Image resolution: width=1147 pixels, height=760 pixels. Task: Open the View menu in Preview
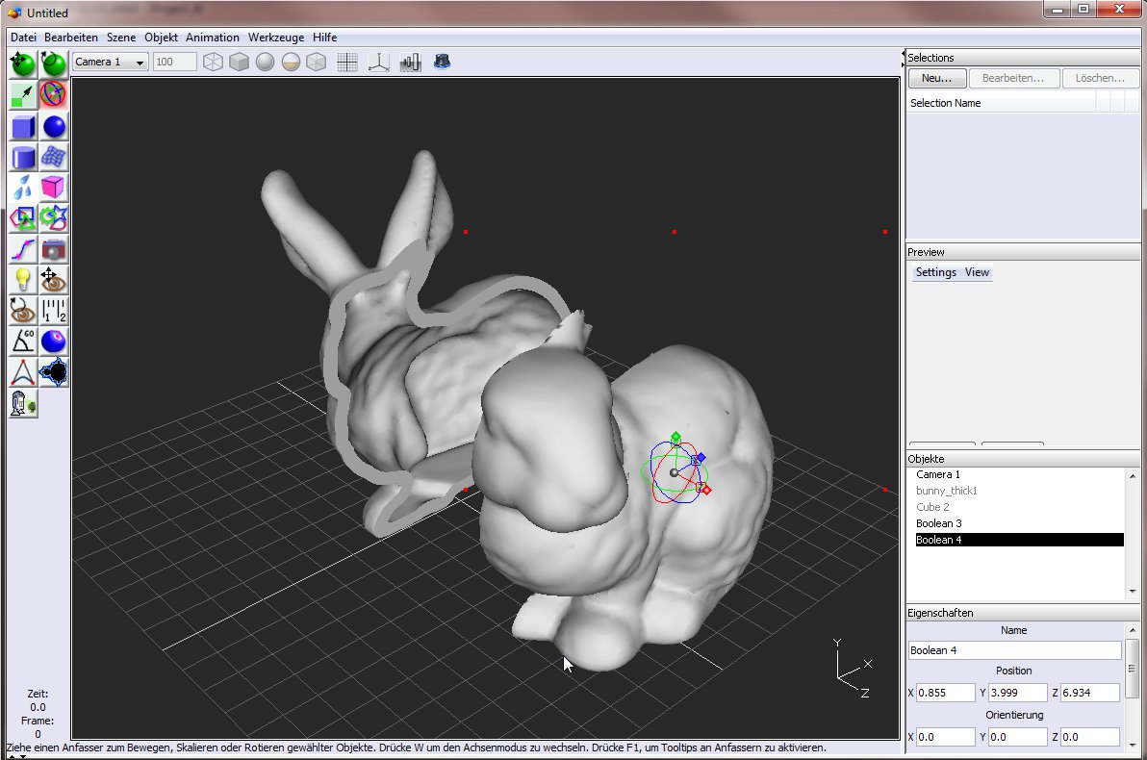coord(977,272)
